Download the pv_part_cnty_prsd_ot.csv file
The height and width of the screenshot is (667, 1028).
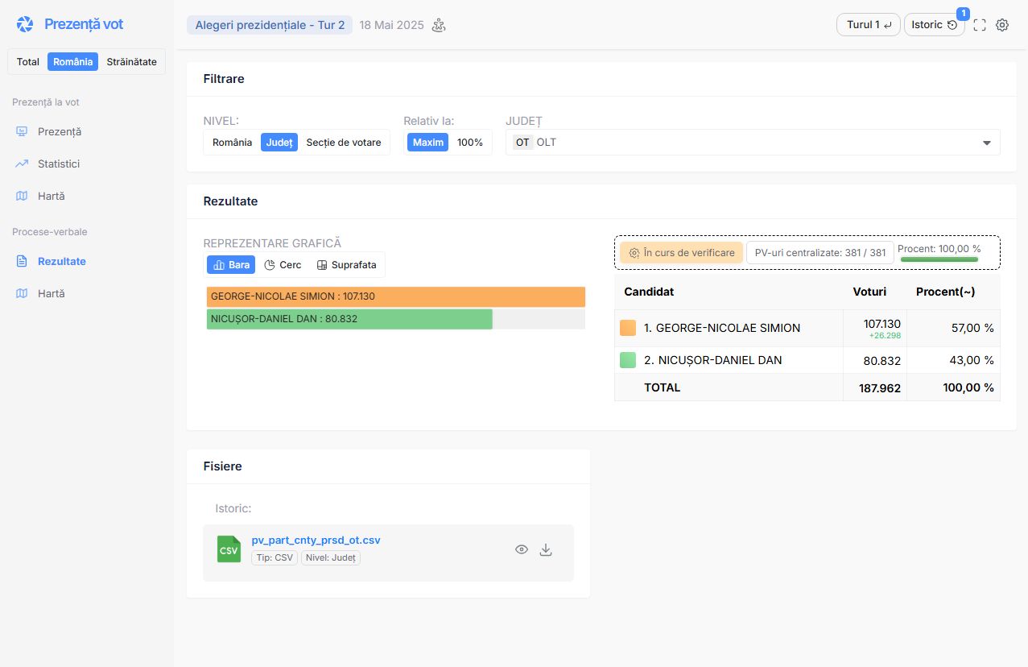pos(546,549)
